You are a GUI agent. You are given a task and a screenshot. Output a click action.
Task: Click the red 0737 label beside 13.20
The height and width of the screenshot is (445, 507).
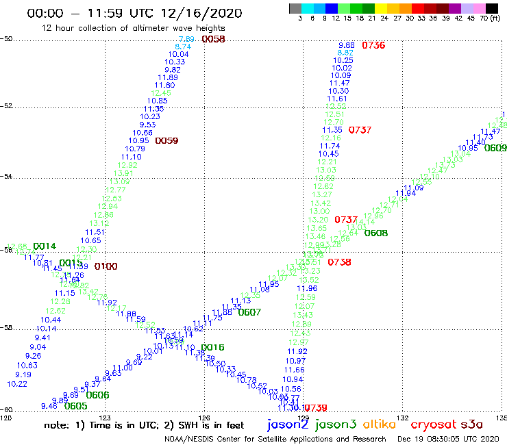(346, 220)
